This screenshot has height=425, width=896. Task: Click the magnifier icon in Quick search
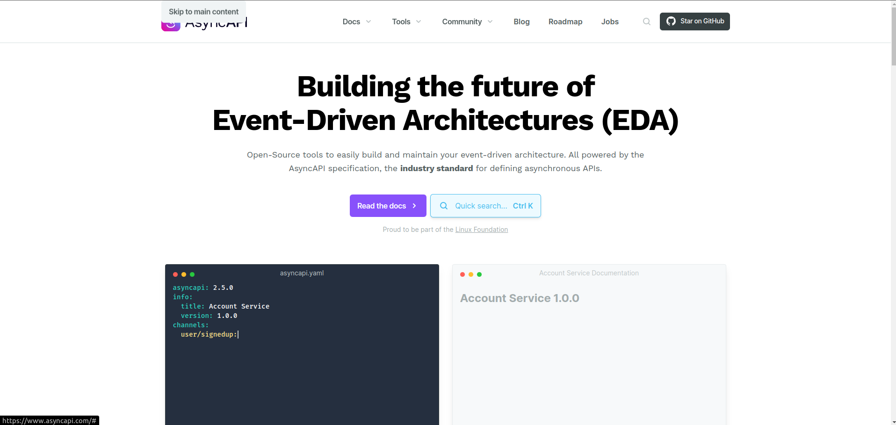pos(444,206)
